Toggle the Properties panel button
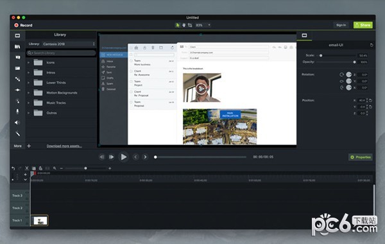The height and width of the screenshot is (244, 385). pos(361,157)
